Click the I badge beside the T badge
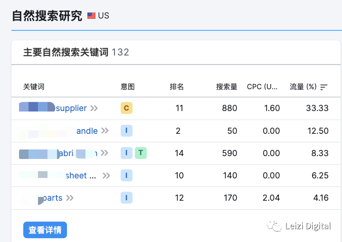Screen dimensions: 342x242 click(x=126, y=153)
